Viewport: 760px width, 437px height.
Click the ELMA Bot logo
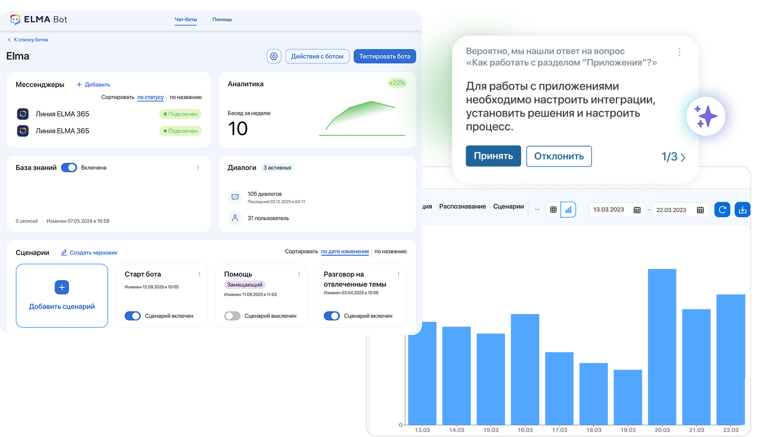[x=38, y=20]
